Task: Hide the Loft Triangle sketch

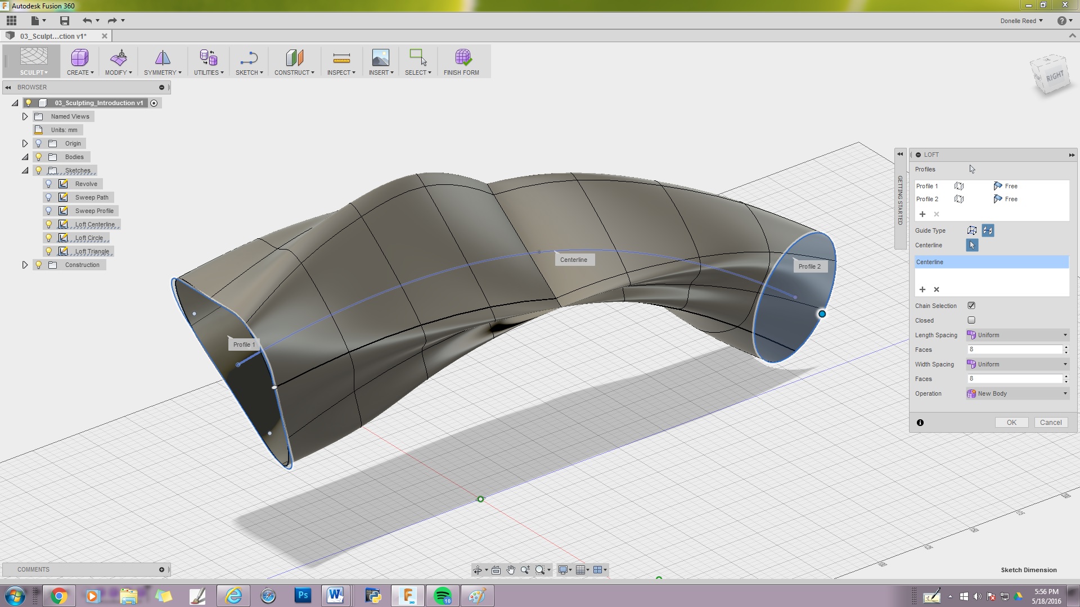Action: 49,251
